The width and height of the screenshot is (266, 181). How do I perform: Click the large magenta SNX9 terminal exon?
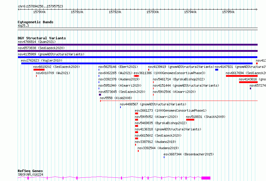[206, 178]
